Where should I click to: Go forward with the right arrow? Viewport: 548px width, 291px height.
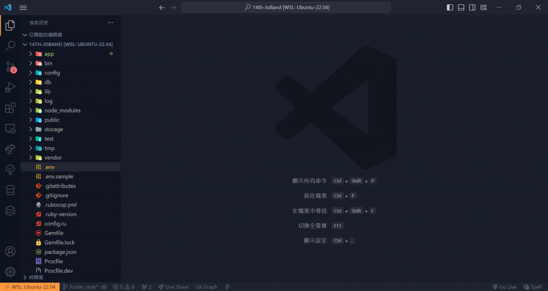[173, 8]
